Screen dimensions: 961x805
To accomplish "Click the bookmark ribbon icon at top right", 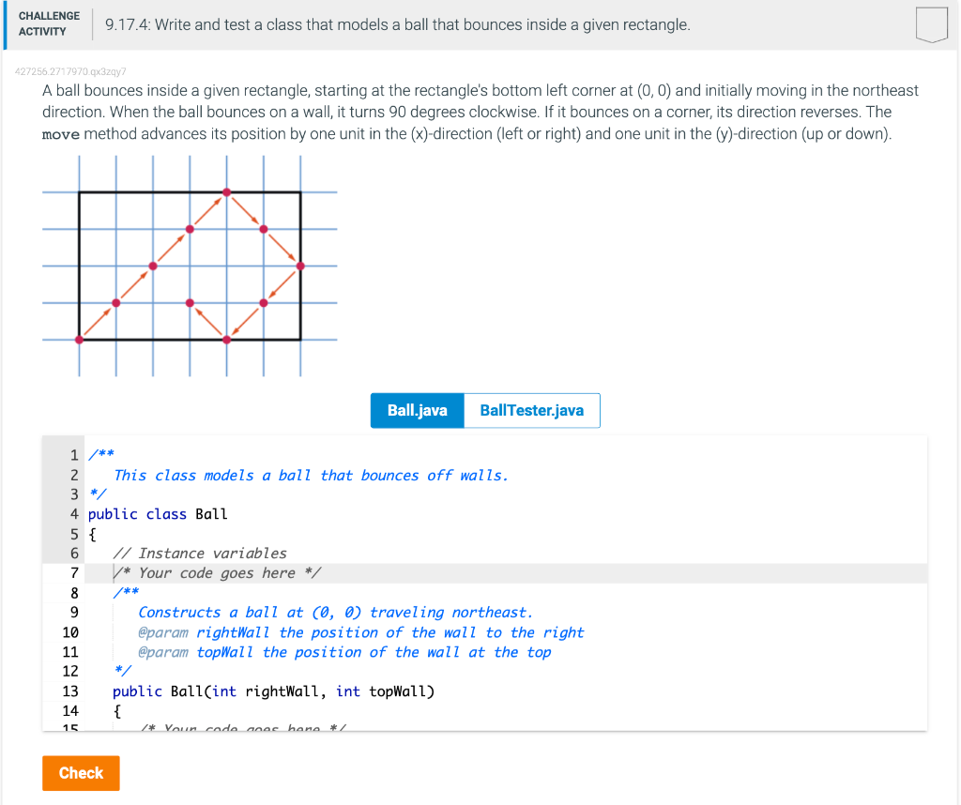I will [x=931, y=24].
